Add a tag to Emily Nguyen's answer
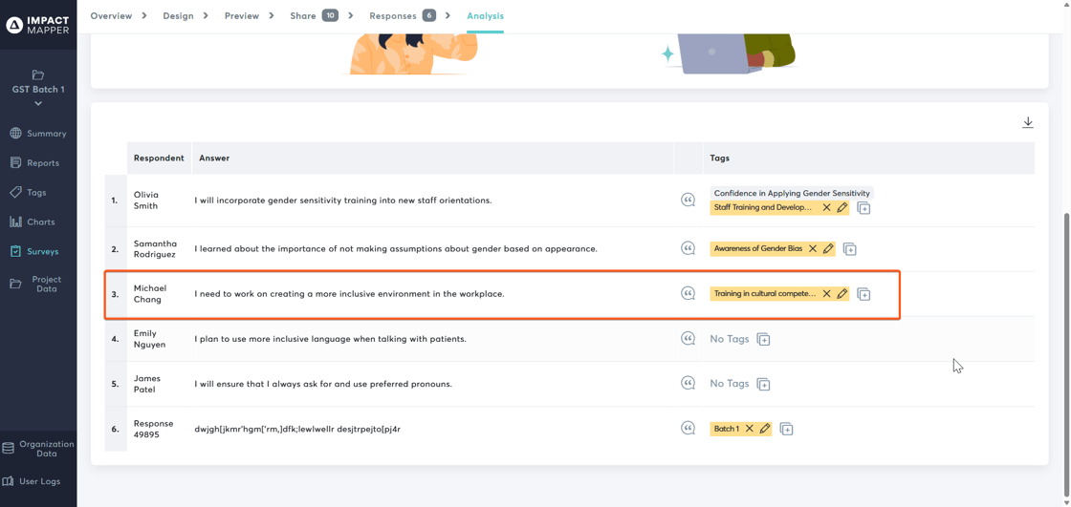1071x507 pixels. coord(763,339)
